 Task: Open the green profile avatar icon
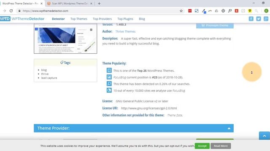click(266, 11)
